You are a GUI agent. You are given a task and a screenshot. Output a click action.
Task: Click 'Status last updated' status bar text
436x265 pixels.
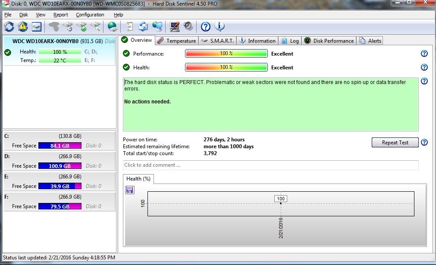click(59, 258)
